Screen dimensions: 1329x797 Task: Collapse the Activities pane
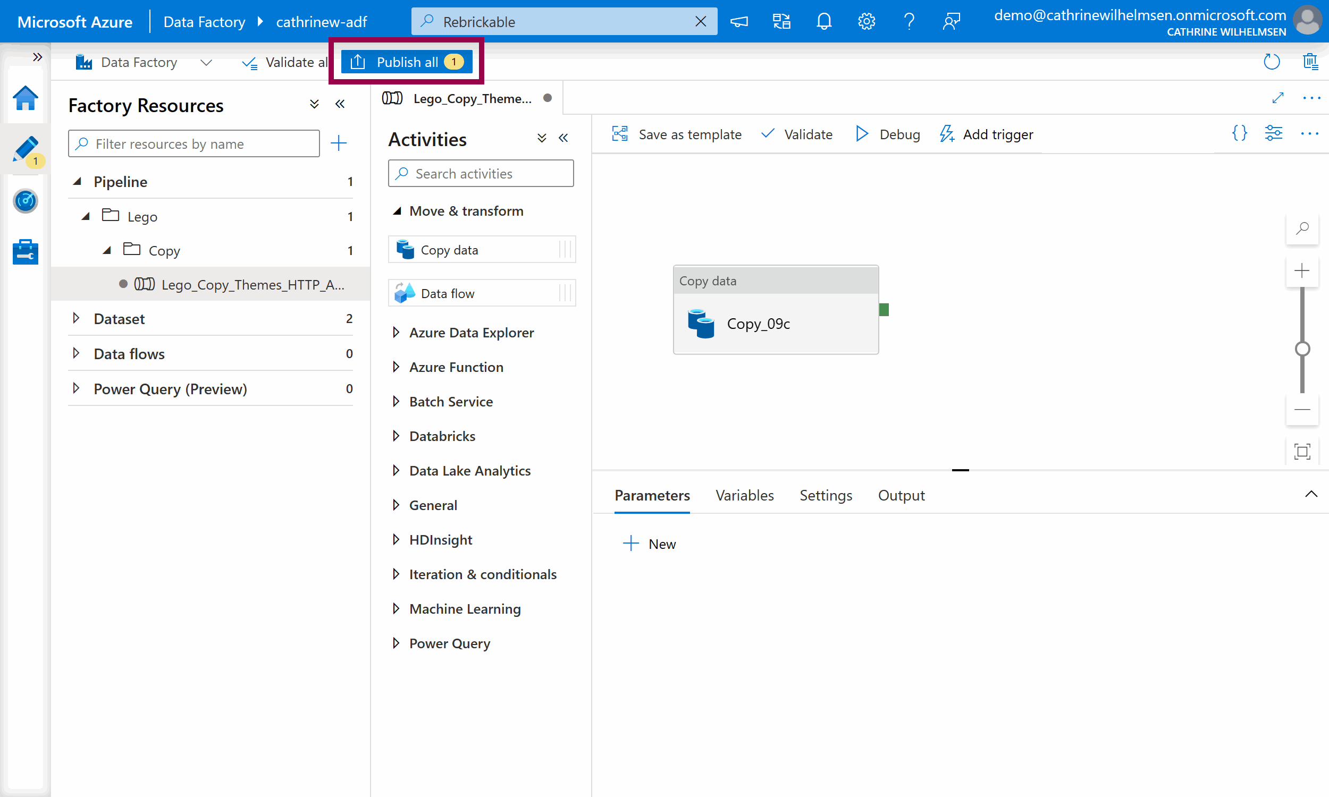coord(563,139)
